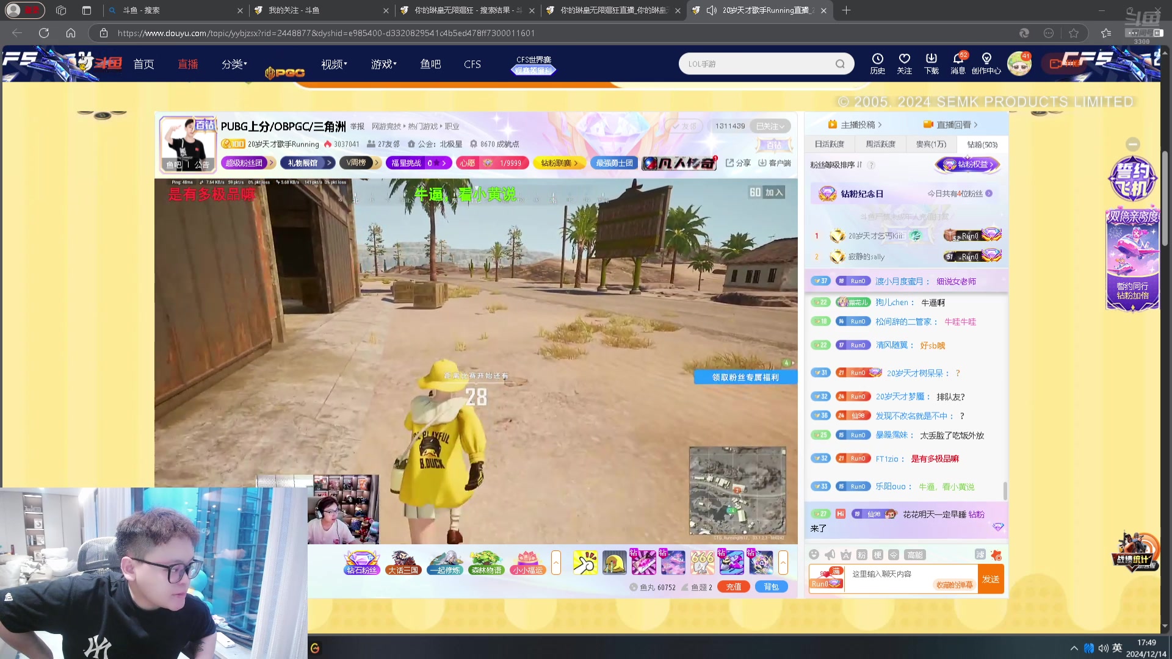The image size is (1172, 659).
Task: Open the 大话三国 game icon
Action: point(403,563)
